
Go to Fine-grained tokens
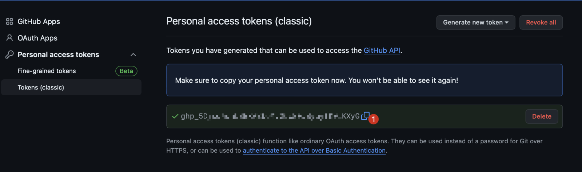47,71
